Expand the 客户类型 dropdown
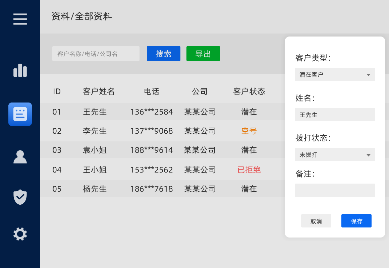389x268 pixels. (335, 74)
